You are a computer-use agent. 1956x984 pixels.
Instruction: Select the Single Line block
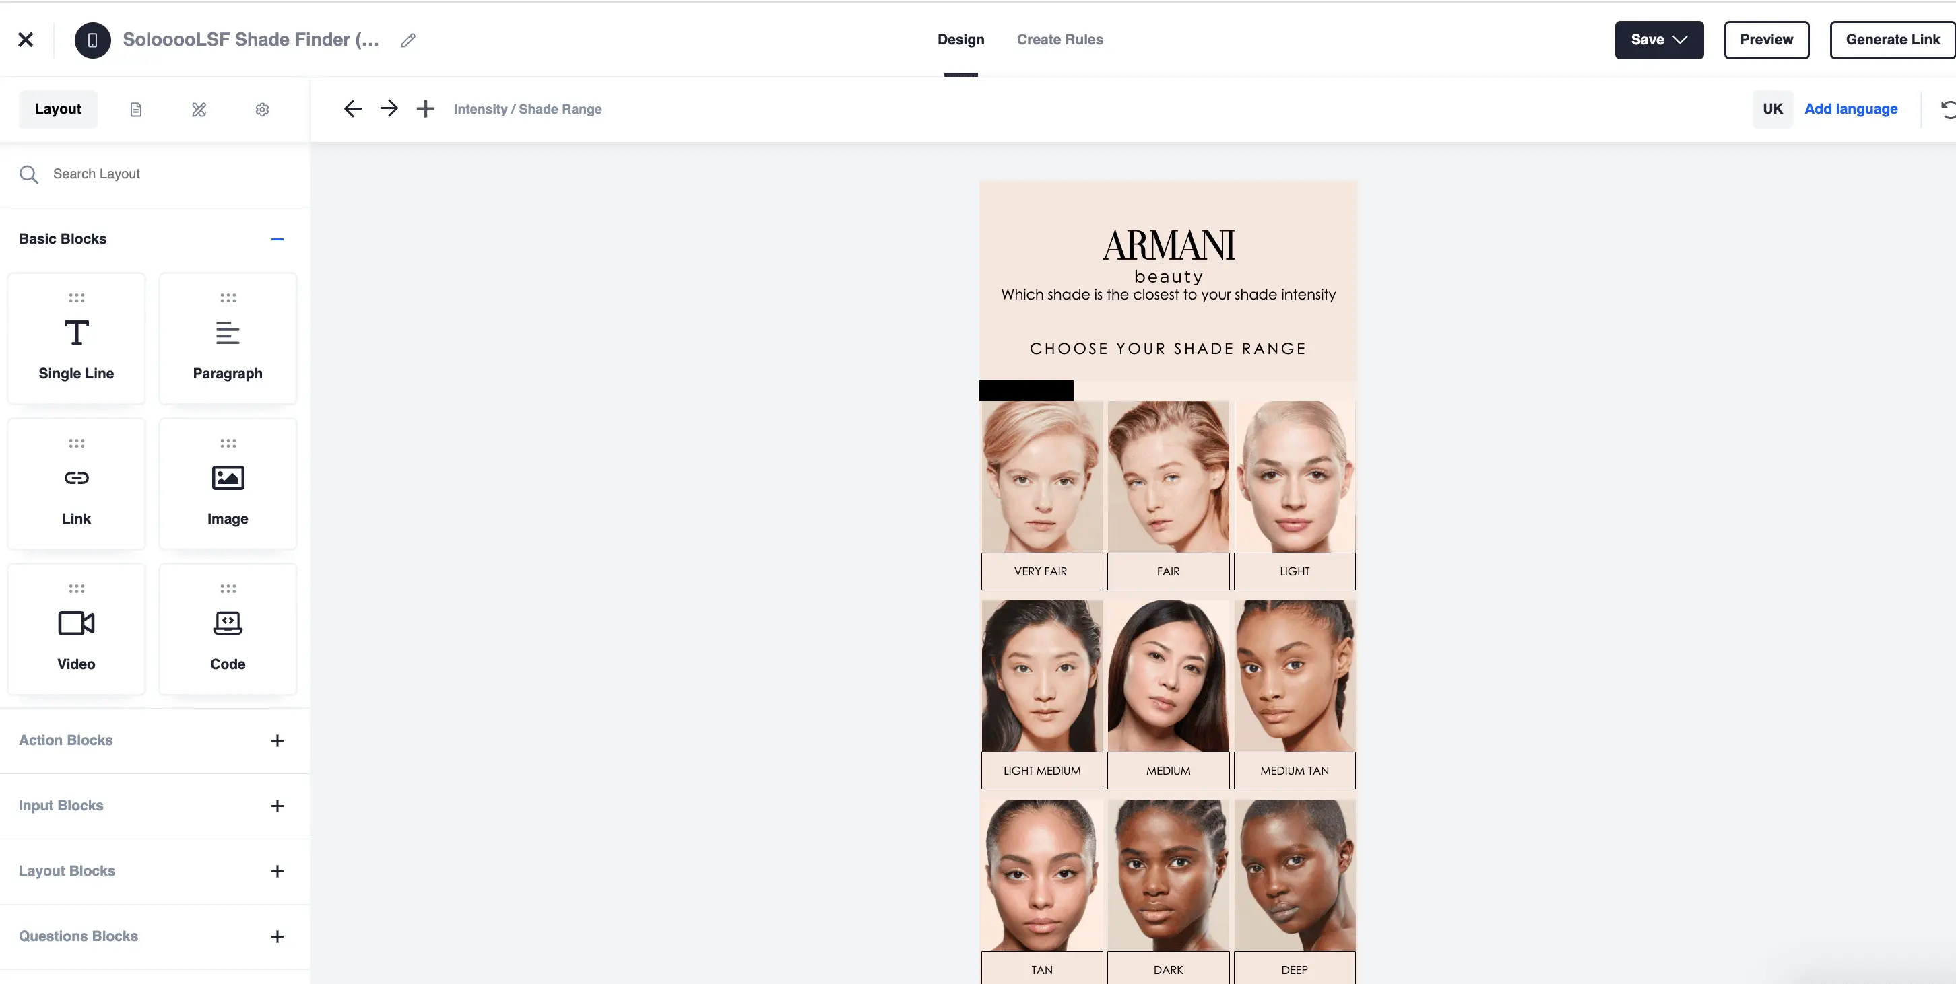coord(76,338)
